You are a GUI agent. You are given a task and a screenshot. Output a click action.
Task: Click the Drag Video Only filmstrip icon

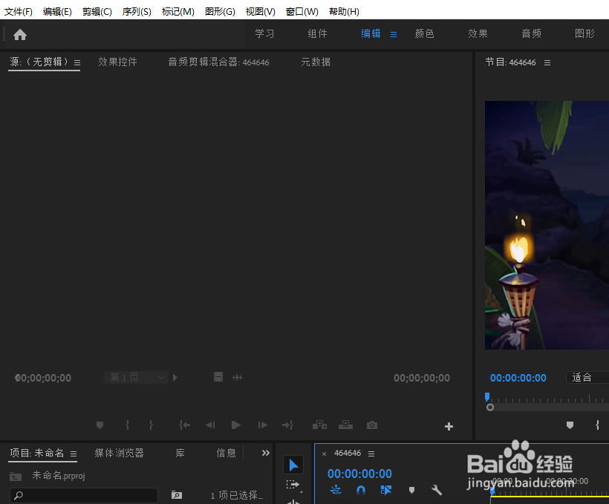click(x=218, y=377)
